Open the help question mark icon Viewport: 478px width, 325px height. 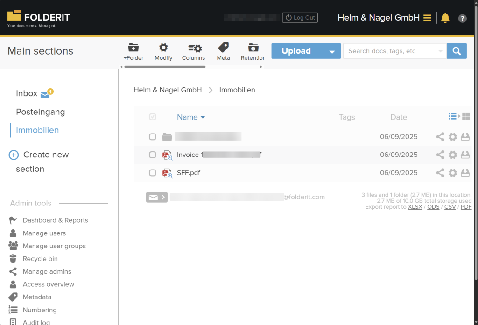pos(462,18)
